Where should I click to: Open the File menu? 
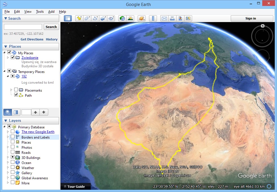tap(7, 12)
